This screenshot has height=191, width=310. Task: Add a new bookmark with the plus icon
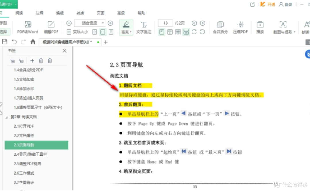(32, 61)
